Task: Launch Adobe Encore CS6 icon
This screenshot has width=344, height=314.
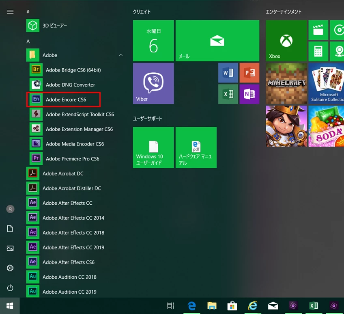Action: (x=36, y=100)
